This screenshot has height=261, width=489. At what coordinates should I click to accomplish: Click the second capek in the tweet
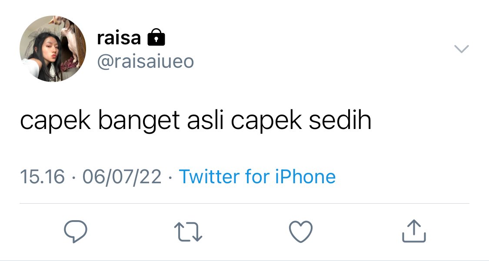coord(266,122)
